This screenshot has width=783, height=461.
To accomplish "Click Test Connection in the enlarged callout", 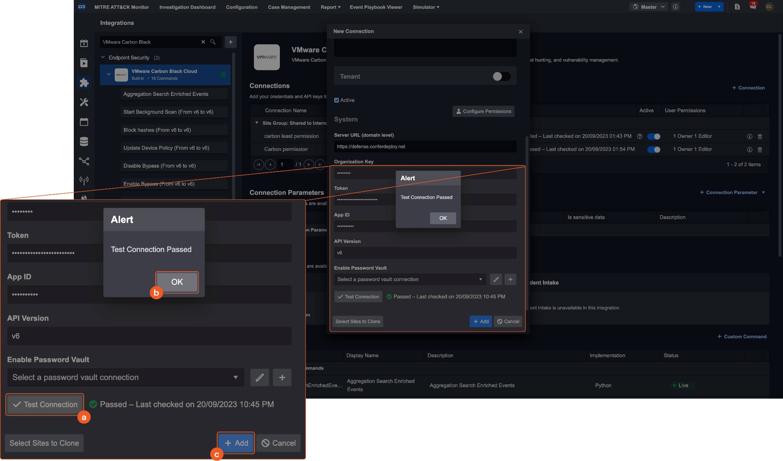I will tap(45, 404).
